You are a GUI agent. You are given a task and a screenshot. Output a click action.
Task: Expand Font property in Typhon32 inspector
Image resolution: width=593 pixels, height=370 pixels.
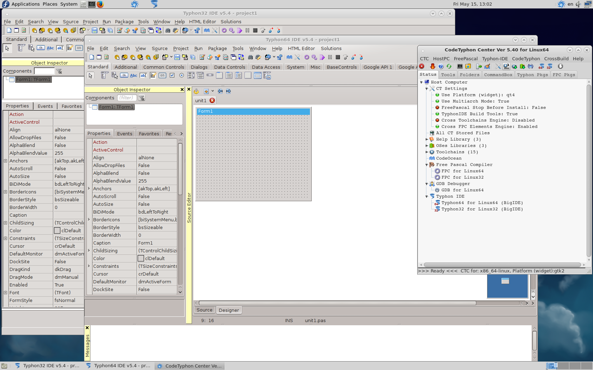pyautogui.click(x=5, y=292)
